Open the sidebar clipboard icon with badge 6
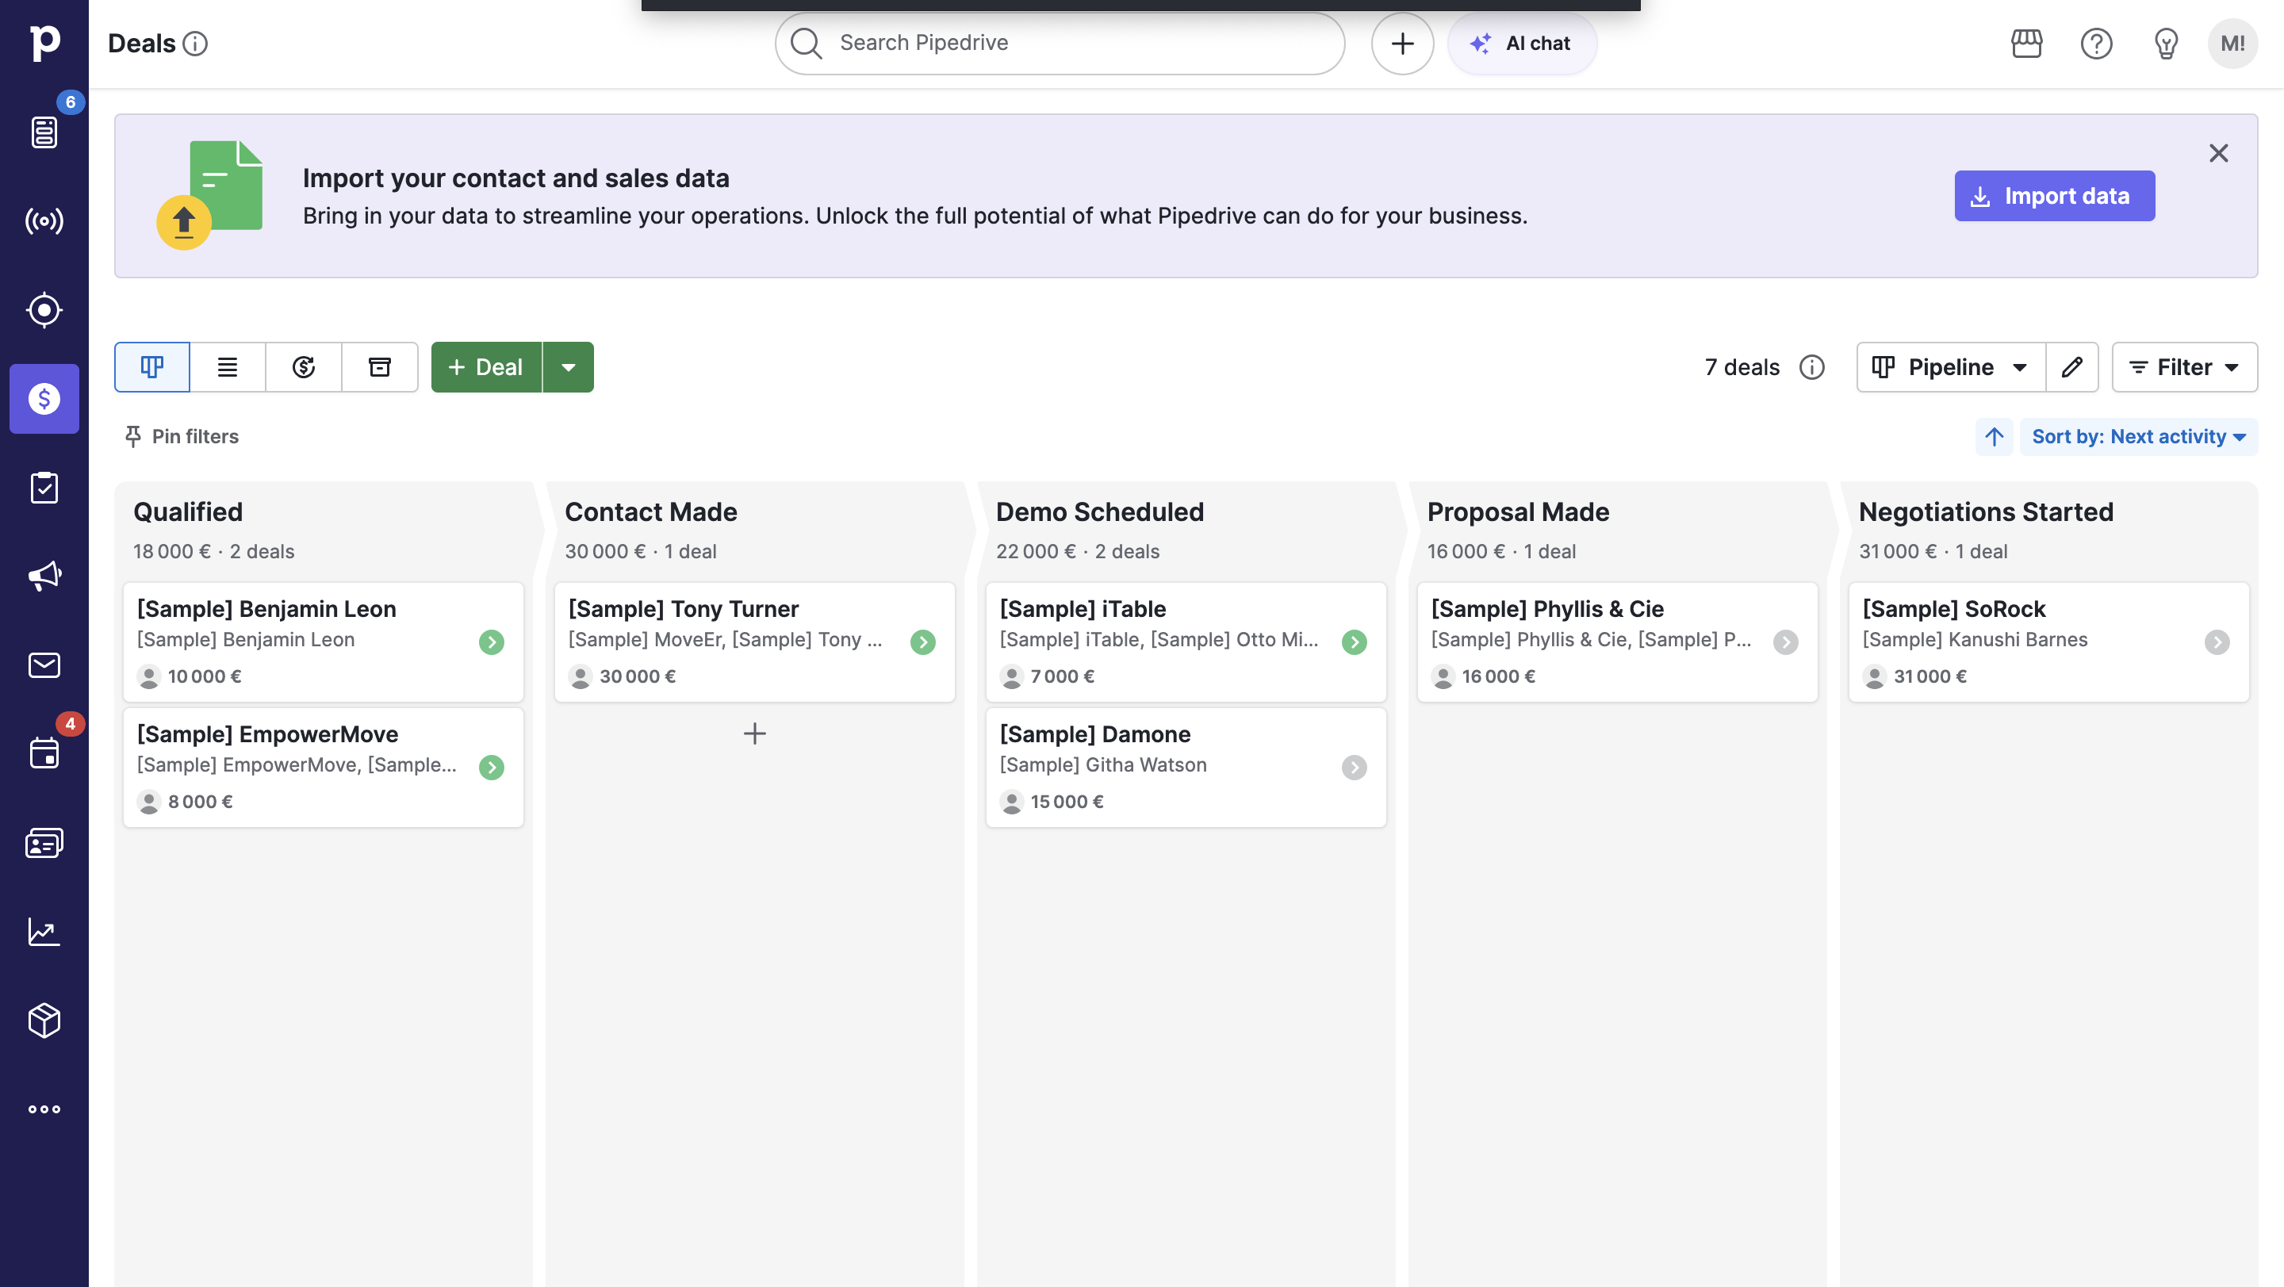Screen dimensions: 2284x1287 (44, 132)
